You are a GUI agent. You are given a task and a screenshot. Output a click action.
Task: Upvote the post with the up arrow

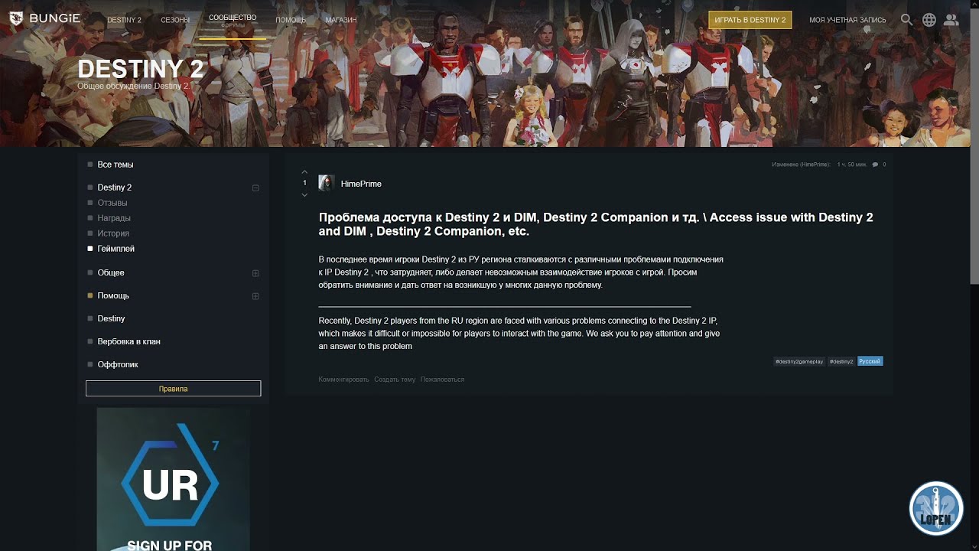pos(304,172)
